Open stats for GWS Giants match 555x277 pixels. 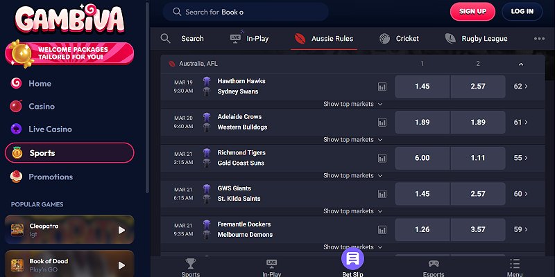[x=382, y=194]
